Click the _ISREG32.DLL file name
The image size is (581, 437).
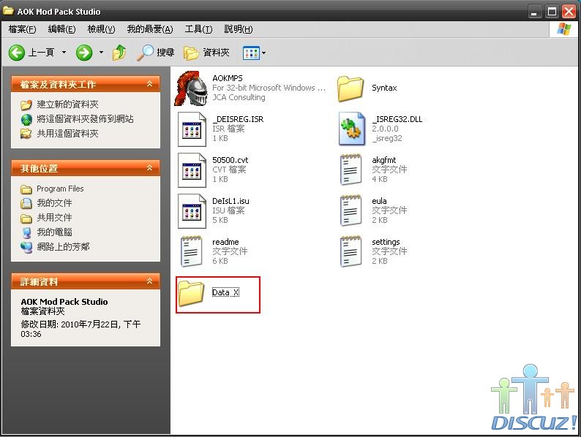pyautogui.click(x=397, y=119)
